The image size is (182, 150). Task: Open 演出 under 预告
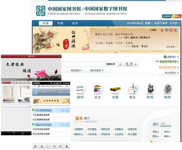tap(167, 136)
